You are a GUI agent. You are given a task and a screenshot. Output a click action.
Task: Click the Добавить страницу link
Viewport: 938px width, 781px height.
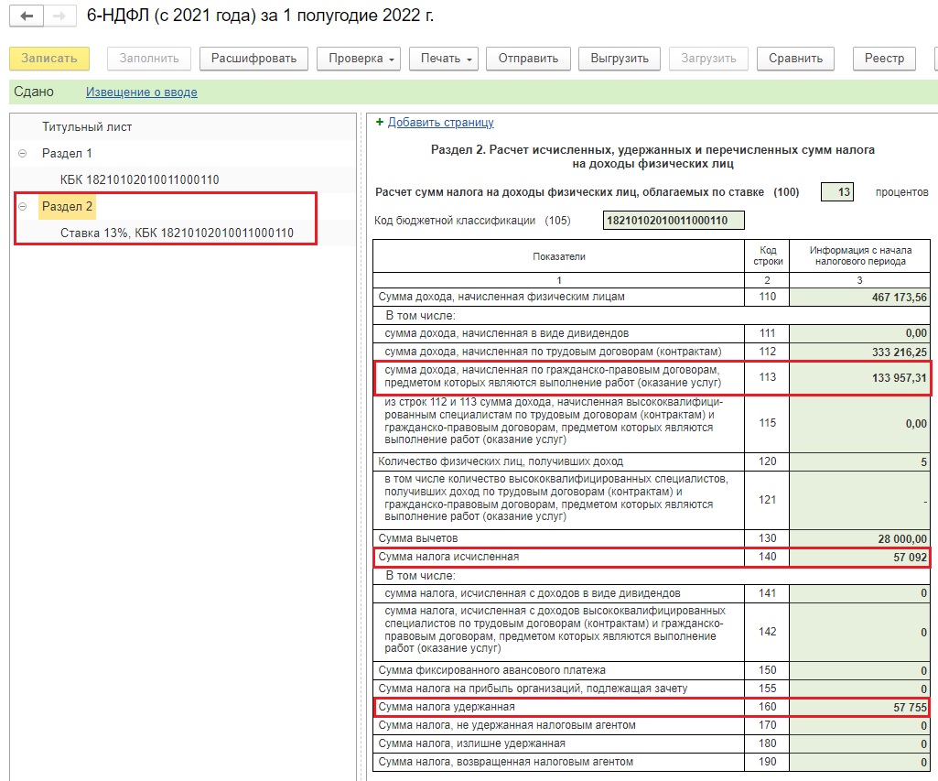click(440, 122)
